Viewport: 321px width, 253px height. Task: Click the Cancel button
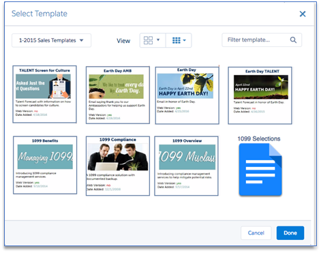256,233
